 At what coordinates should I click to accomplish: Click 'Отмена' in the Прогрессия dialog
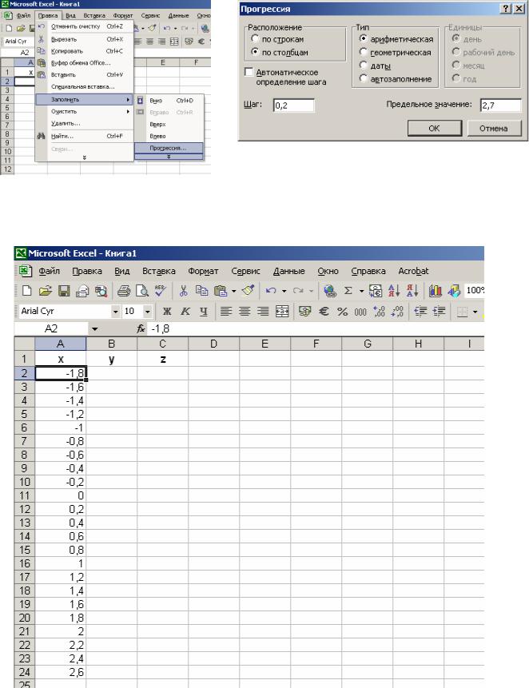[x=494, y=128]
